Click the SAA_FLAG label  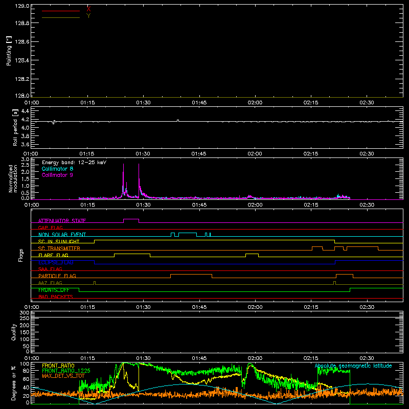tap(50, 269)
